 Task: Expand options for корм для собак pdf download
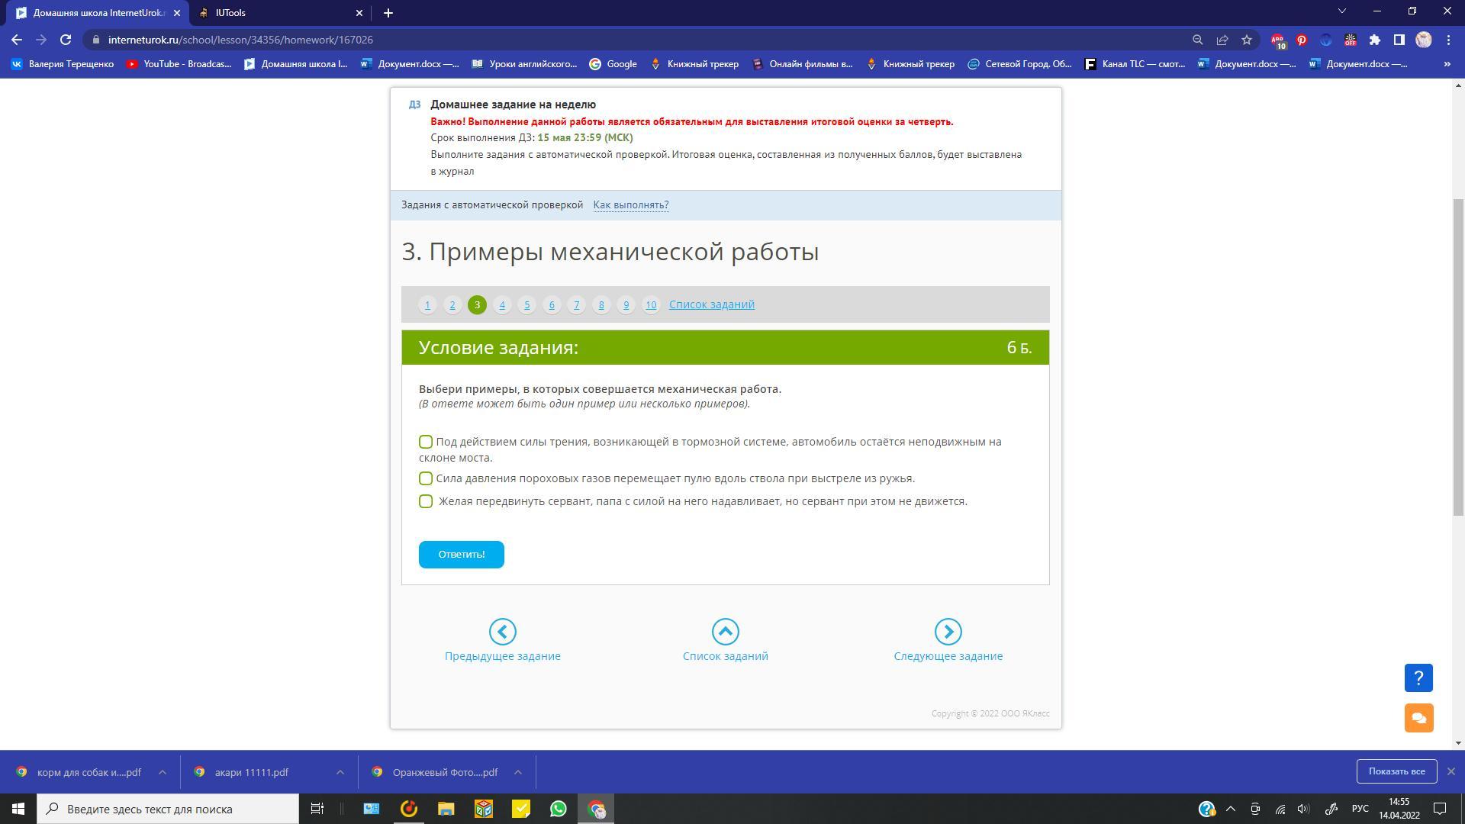[163, 772]
